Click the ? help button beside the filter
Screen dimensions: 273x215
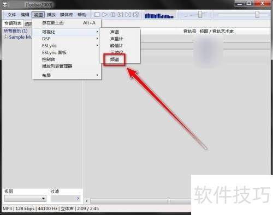tap(78, 199)
